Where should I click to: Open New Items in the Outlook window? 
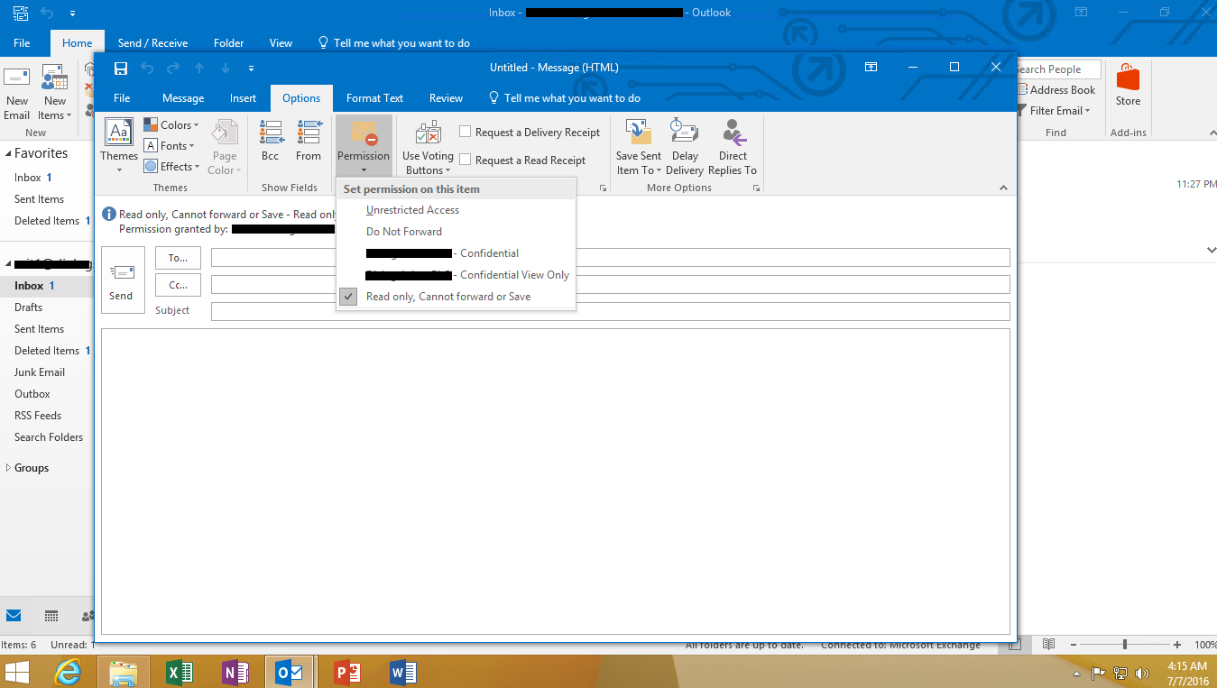(x=53, y=94)
